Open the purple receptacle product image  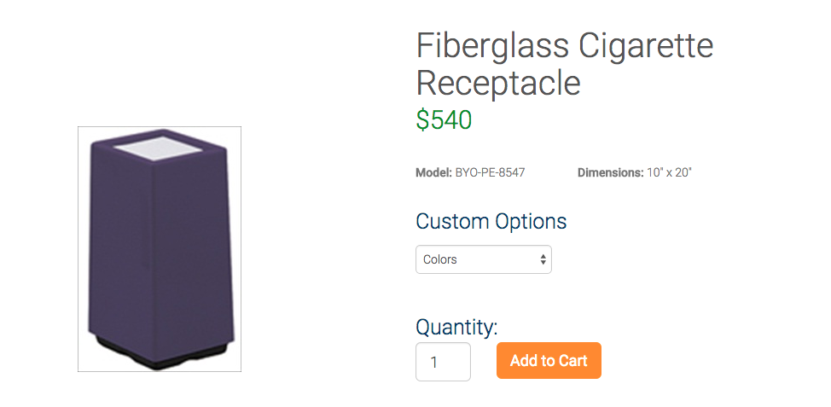point(160,249)
